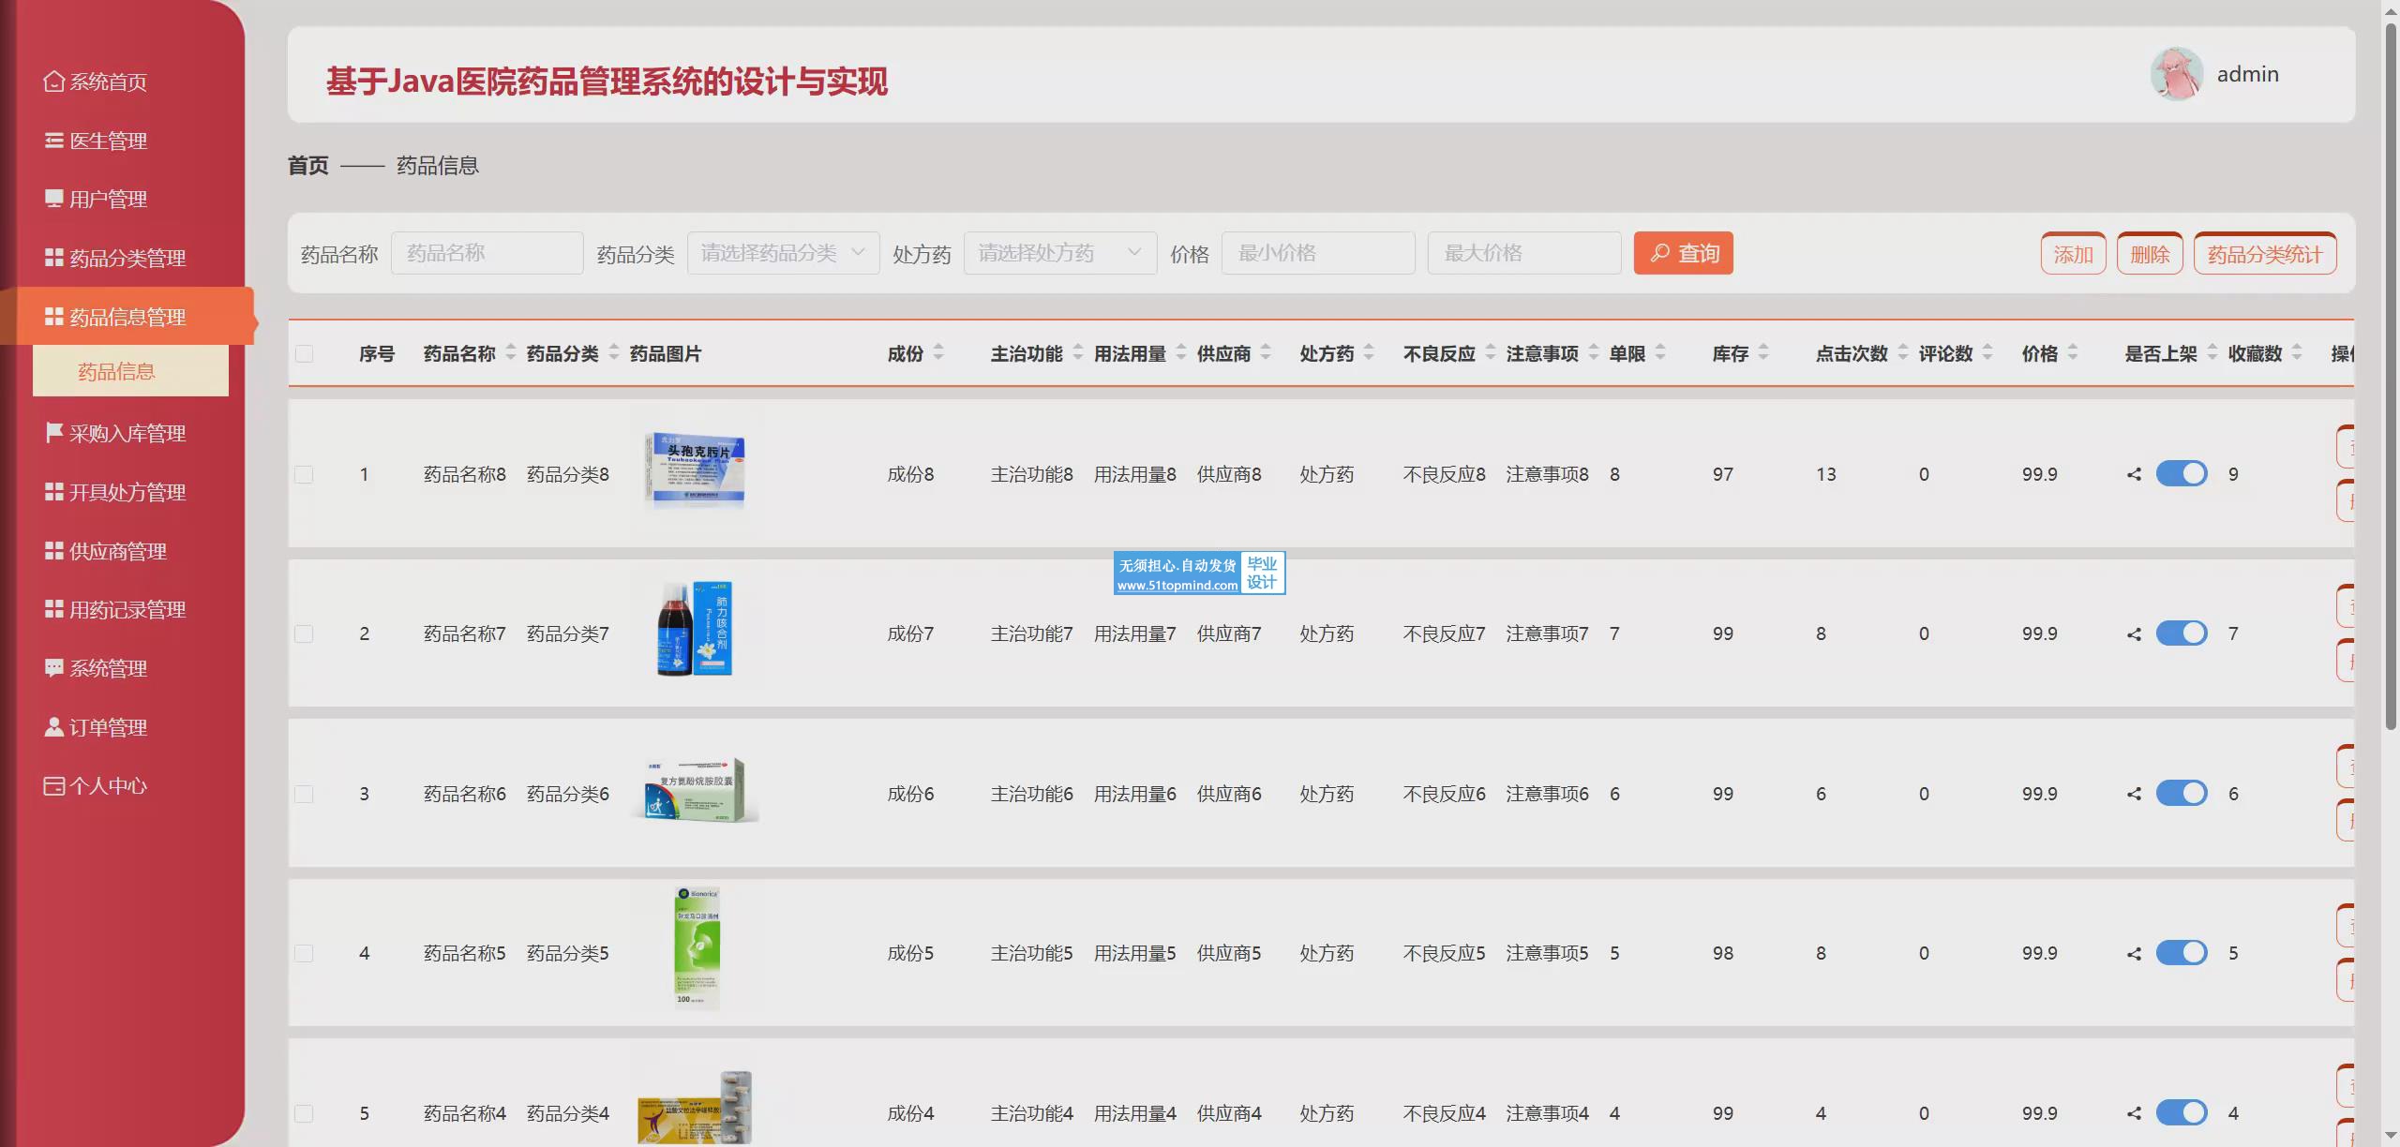Screen dimensions: 2400x1147
Task: Click share icon in row 药品名称5
Action: coord(2134,953)
